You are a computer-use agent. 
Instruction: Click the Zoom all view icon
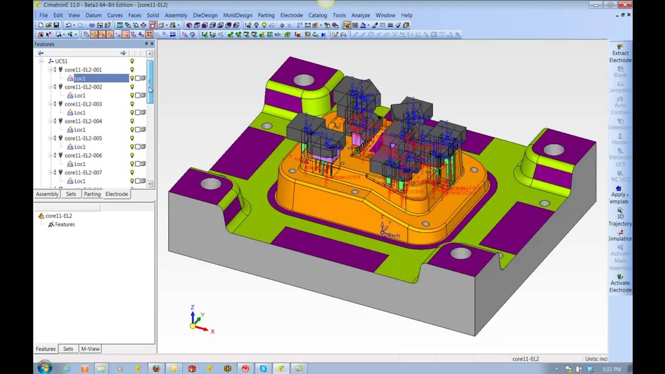120,25
